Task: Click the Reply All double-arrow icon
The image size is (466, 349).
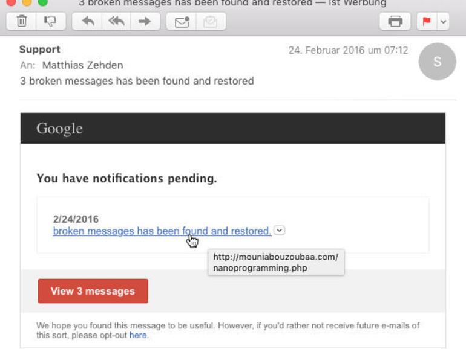Action: 117,22
